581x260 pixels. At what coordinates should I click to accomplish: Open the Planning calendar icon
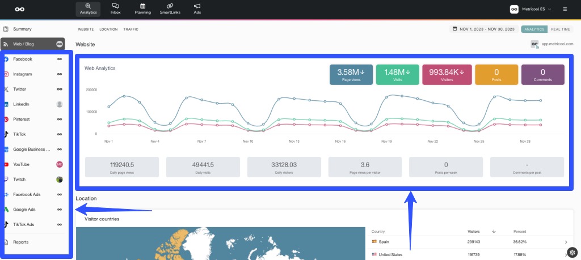click(142, 8)
